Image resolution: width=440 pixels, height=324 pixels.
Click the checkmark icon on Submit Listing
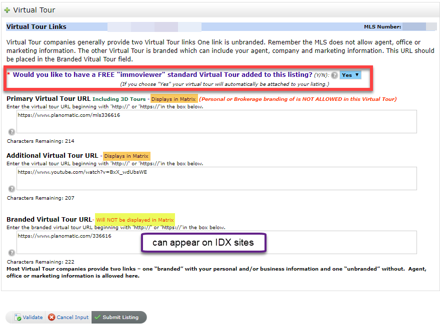click(97, 318)
